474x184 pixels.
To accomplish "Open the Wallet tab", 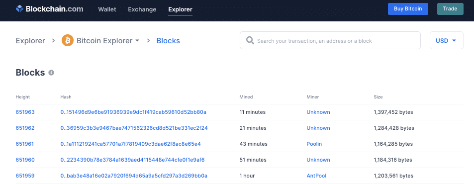I will (107, 9).
